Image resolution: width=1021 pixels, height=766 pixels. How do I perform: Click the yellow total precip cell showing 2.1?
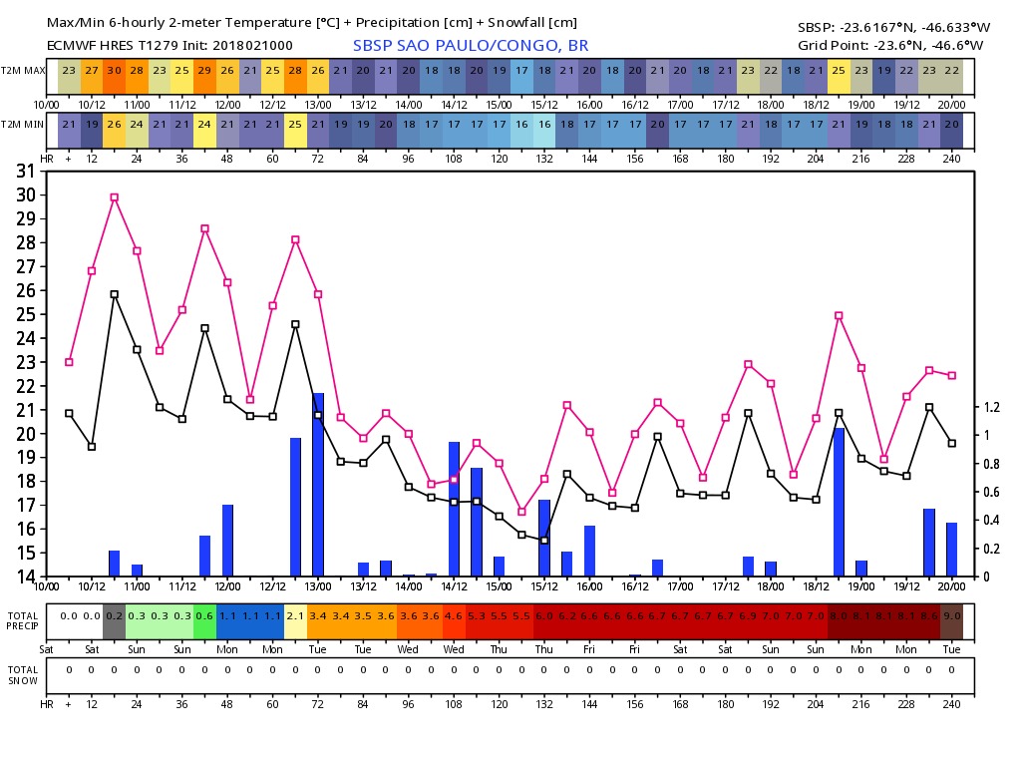295,616
